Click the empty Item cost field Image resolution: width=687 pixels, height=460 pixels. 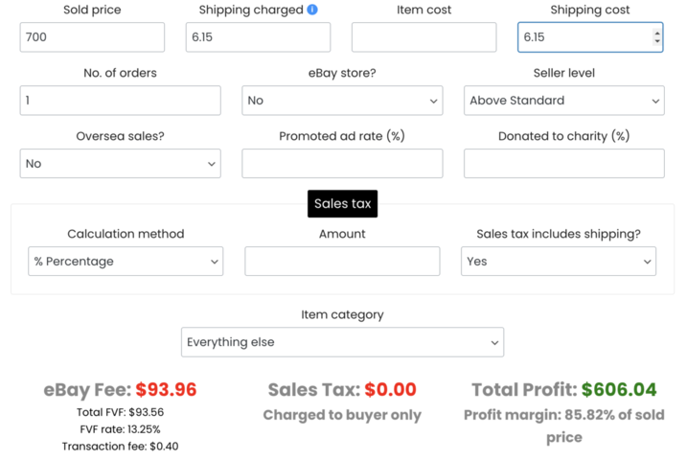coord(424,37)
